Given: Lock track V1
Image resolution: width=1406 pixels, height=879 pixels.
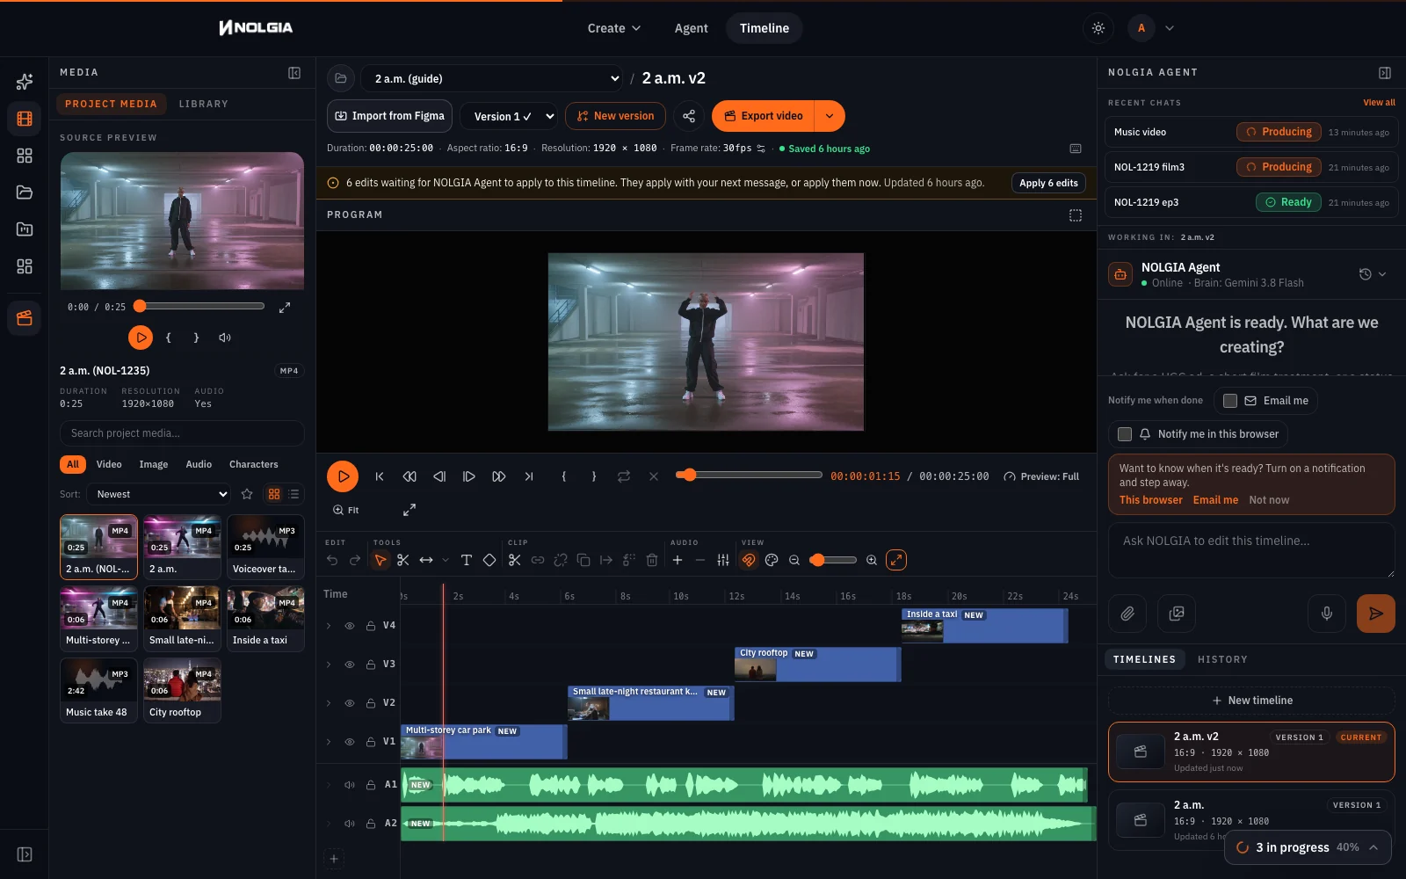Looking at the screenshot, I should [x=371, y=742].
